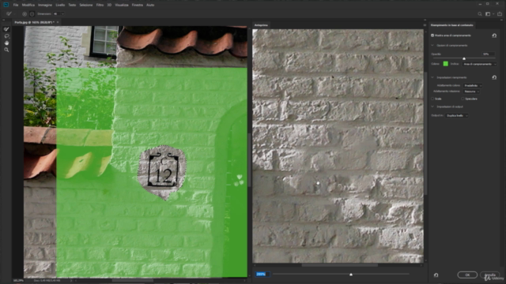Screen dimensions: 506x284
Task: Open the Immagine menu
Action: point(45,6)
